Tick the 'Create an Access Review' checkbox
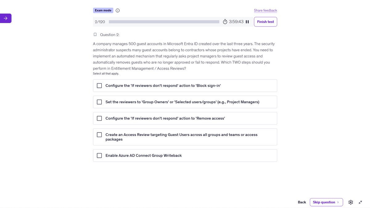Screen dimensions: 370x208 click(x=99, y=135)
